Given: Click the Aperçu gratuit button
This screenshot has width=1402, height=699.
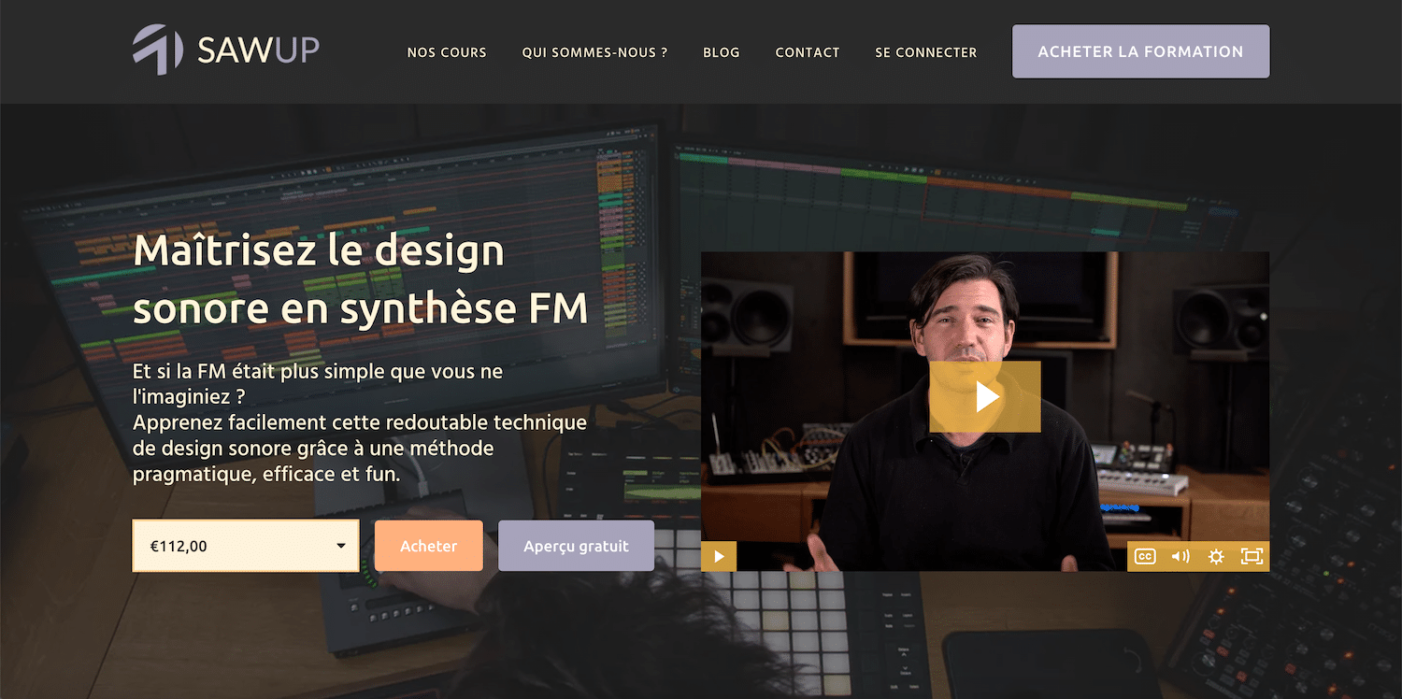Looking at the screenshot, I should [x=576, y=546].
